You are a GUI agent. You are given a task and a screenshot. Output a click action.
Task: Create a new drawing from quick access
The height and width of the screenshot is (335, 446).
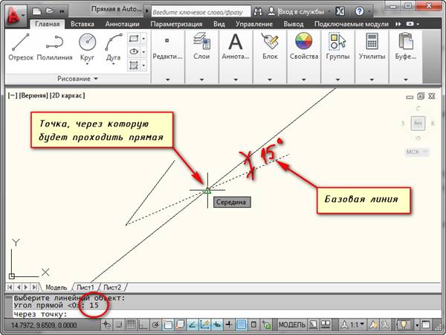pos(37,11)
